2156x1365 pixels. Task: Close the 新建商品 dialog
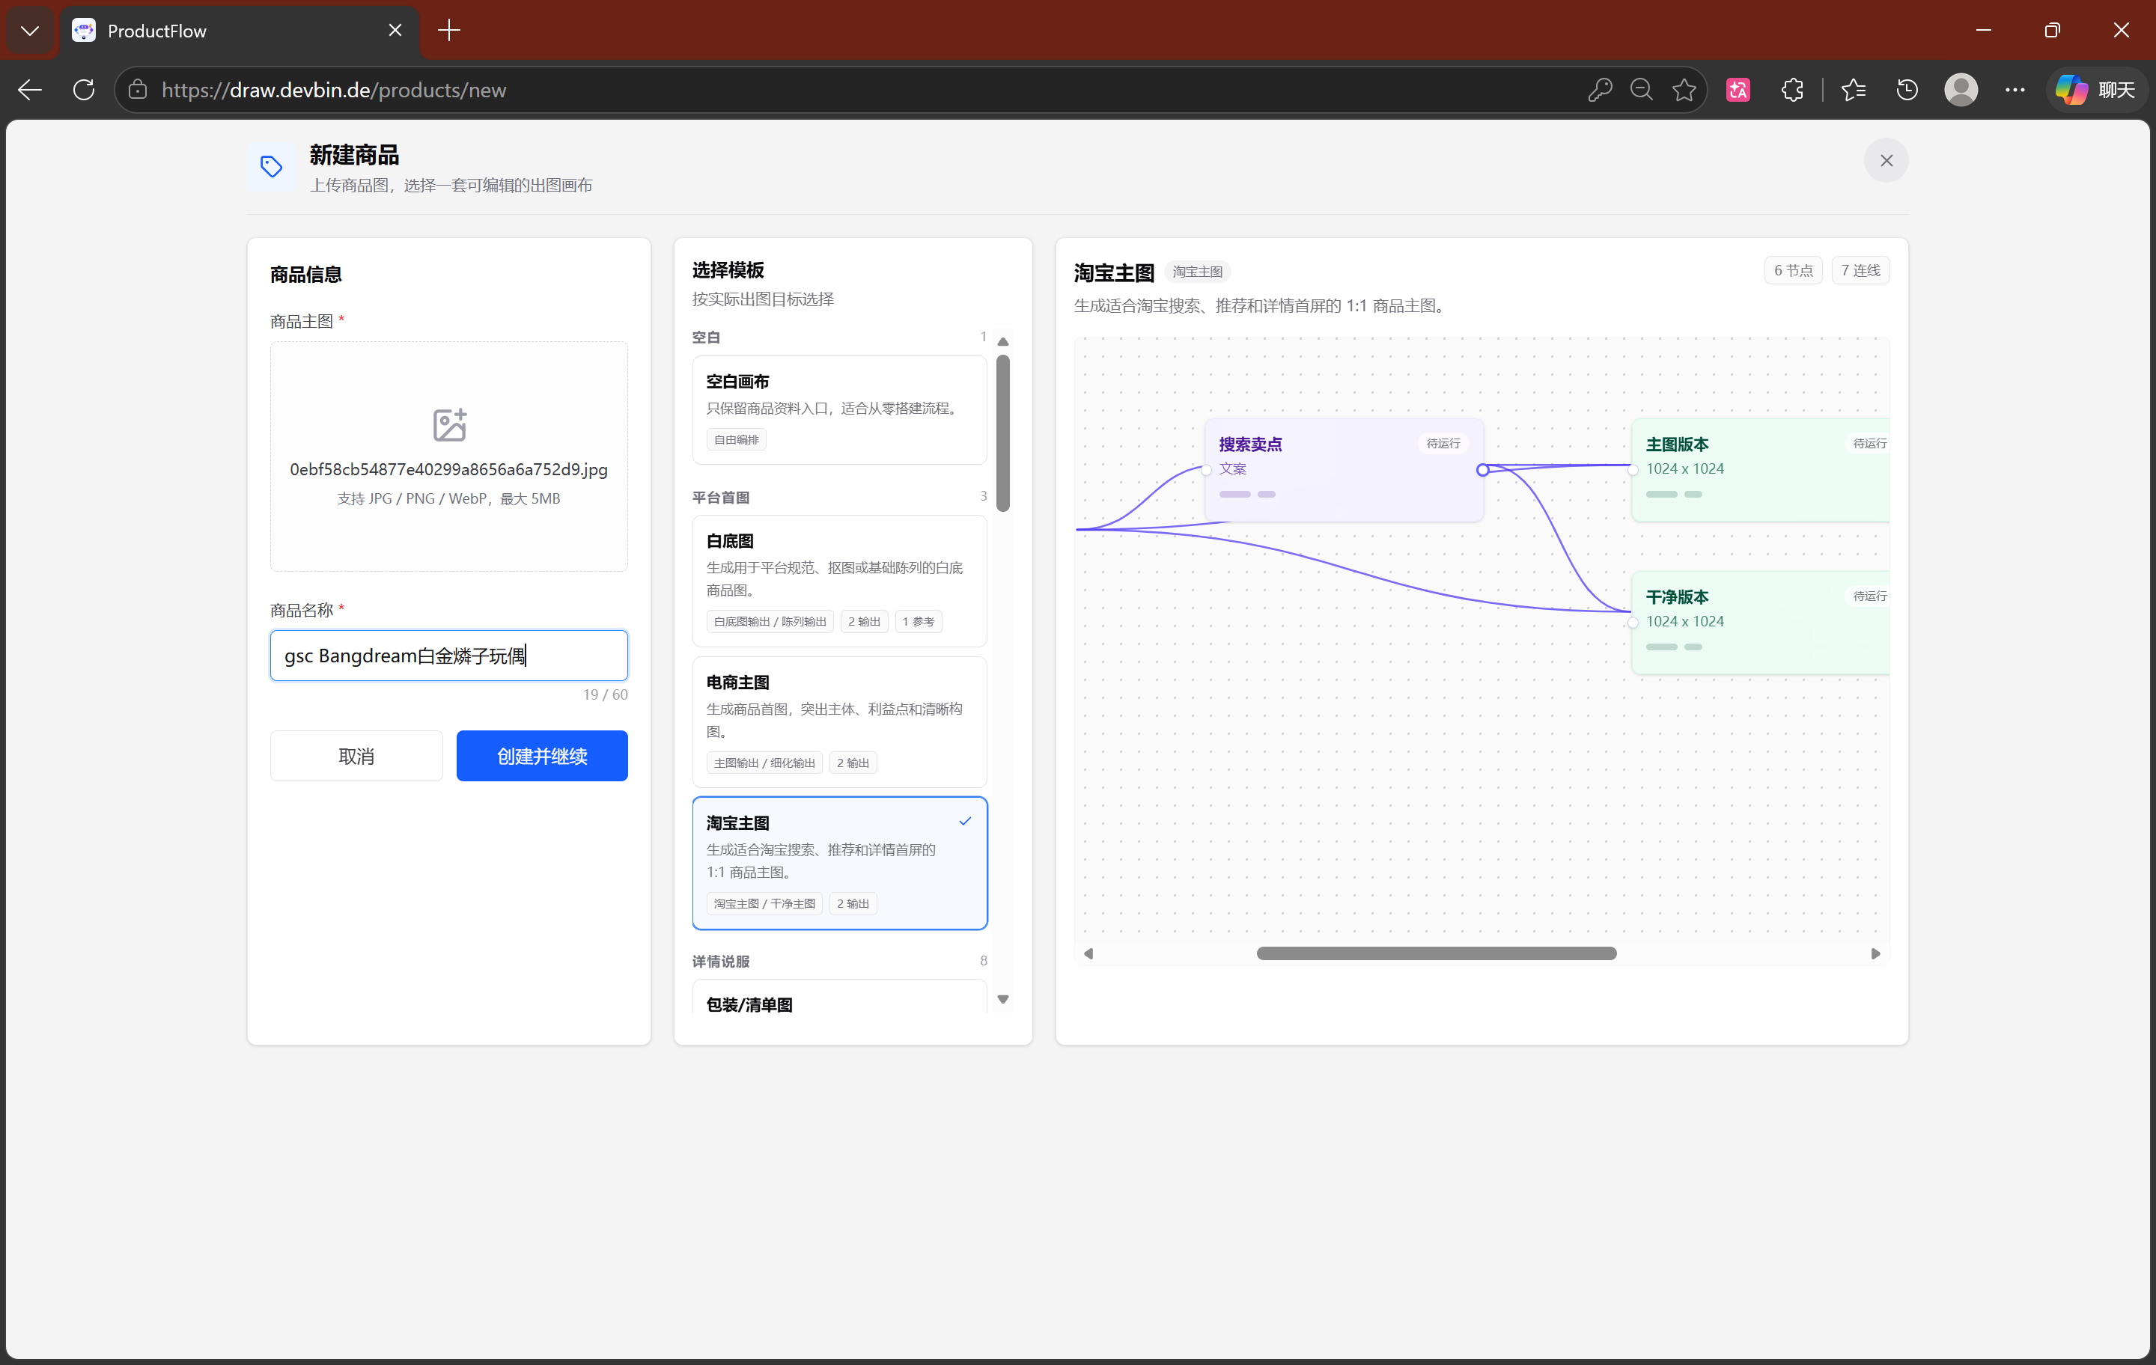tap(1886, 160)
